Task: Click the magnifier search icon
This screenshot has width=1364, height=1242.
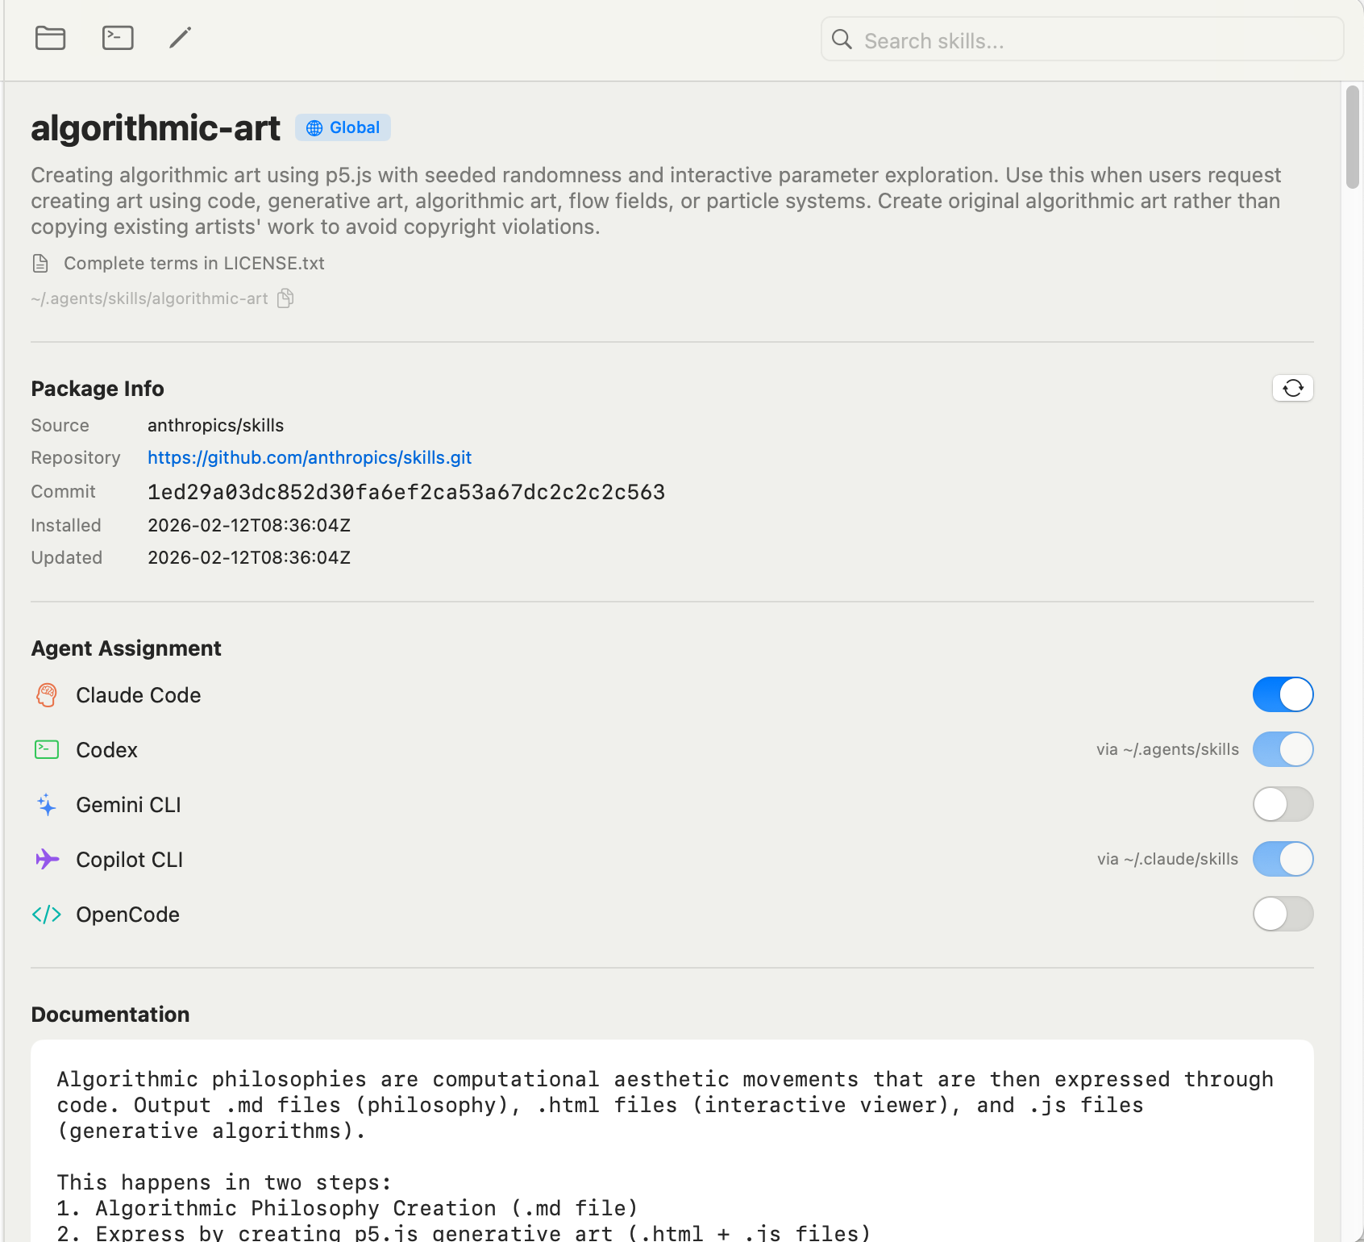Action: click(x=842, y=40)
